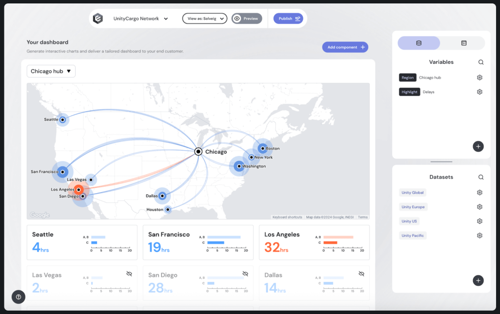Click the Add component button
Image resolution: width=500 pixels, height=314 pixels.
[345, 47]
